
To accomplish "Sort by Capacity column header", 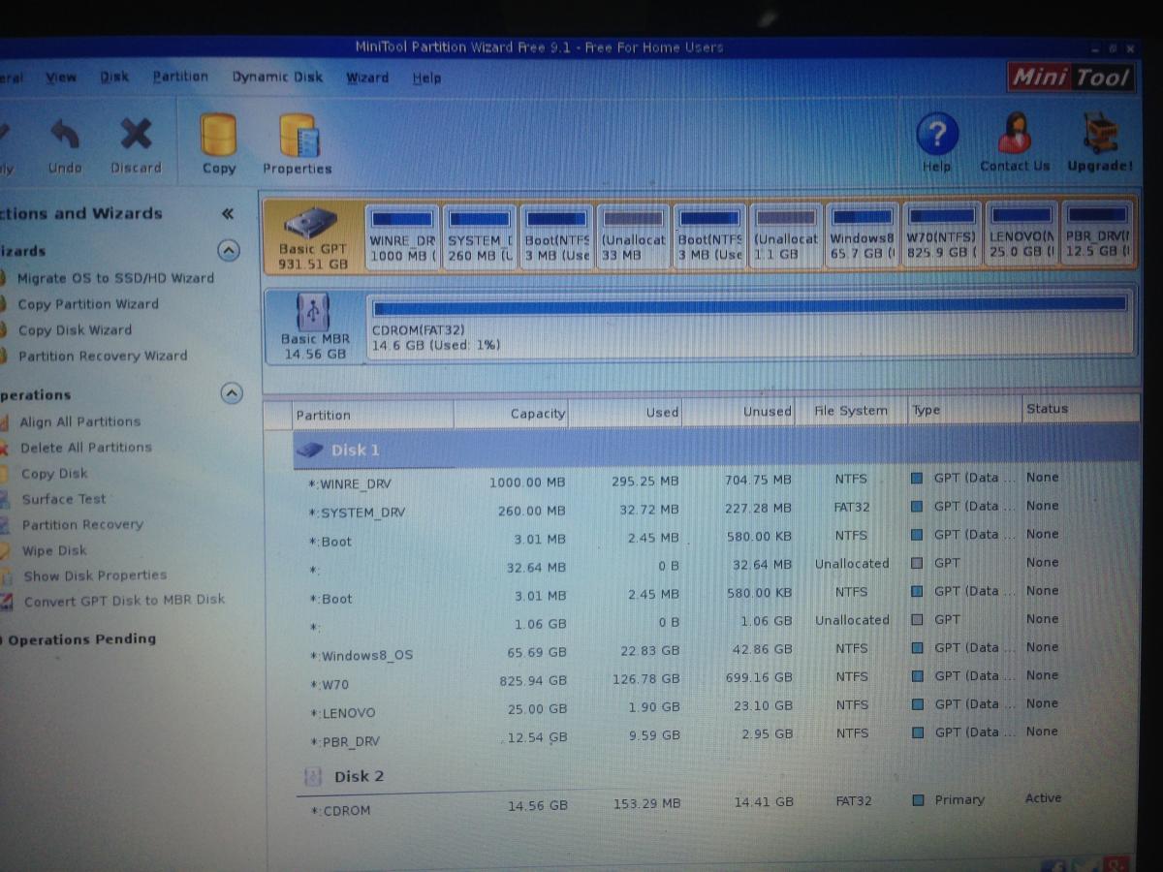I will point(512,413).
